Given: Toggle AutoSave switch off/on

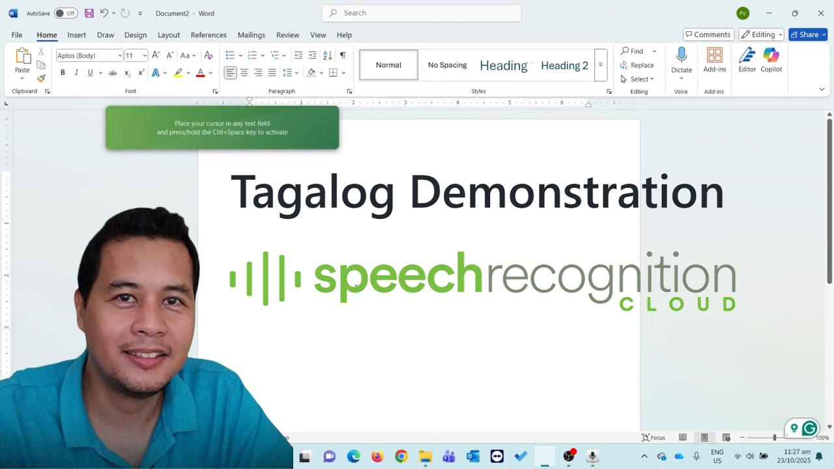Looking at the screenshot, I should (x=65, y=13).
